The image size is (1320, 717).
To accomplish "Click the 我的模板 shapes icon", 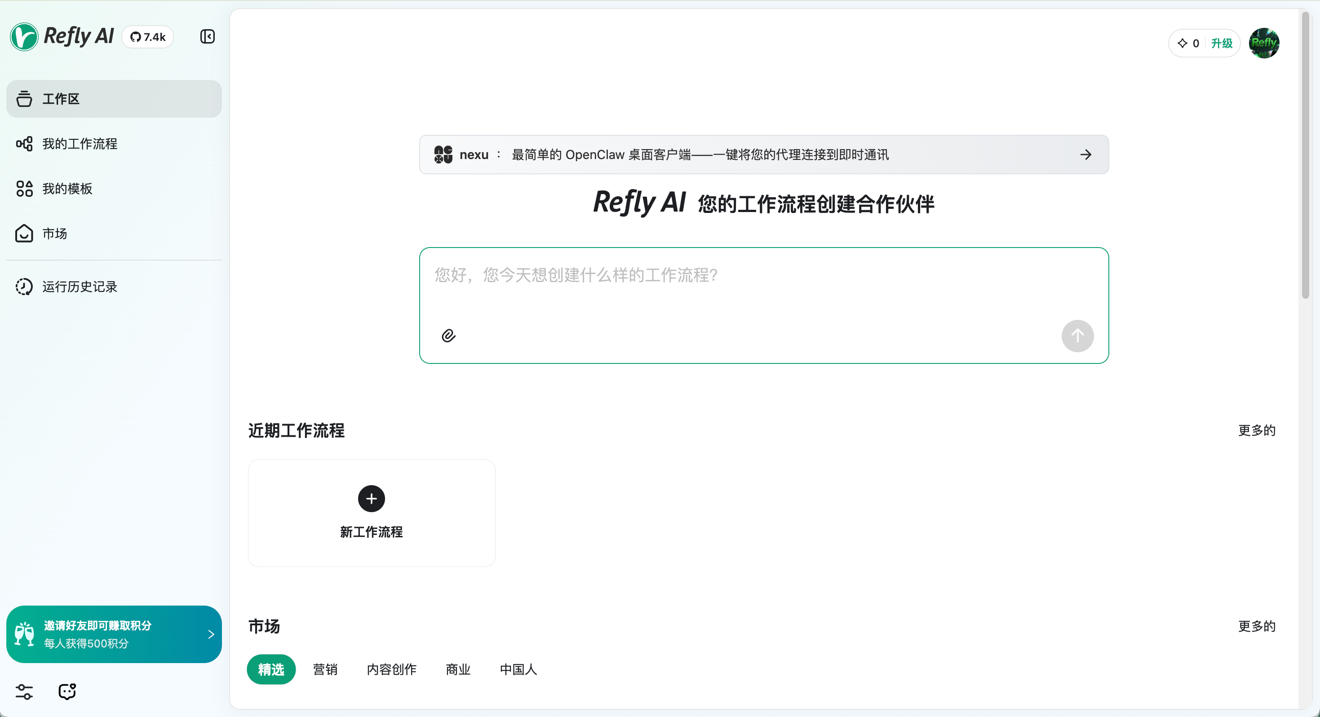I will click(x=24, y=189).
